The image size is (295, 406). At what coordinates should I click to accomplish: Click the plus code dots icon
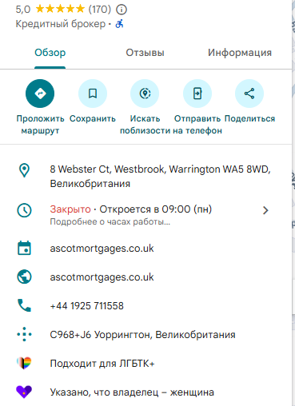(24, 334)
